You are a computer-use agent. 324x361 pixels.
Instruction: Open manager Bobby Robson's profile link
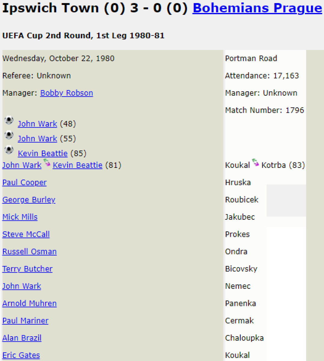click(66, 93)
